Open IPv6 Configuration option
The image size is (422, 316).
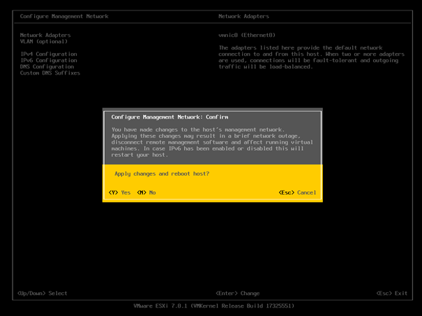[x=48, y=60]
